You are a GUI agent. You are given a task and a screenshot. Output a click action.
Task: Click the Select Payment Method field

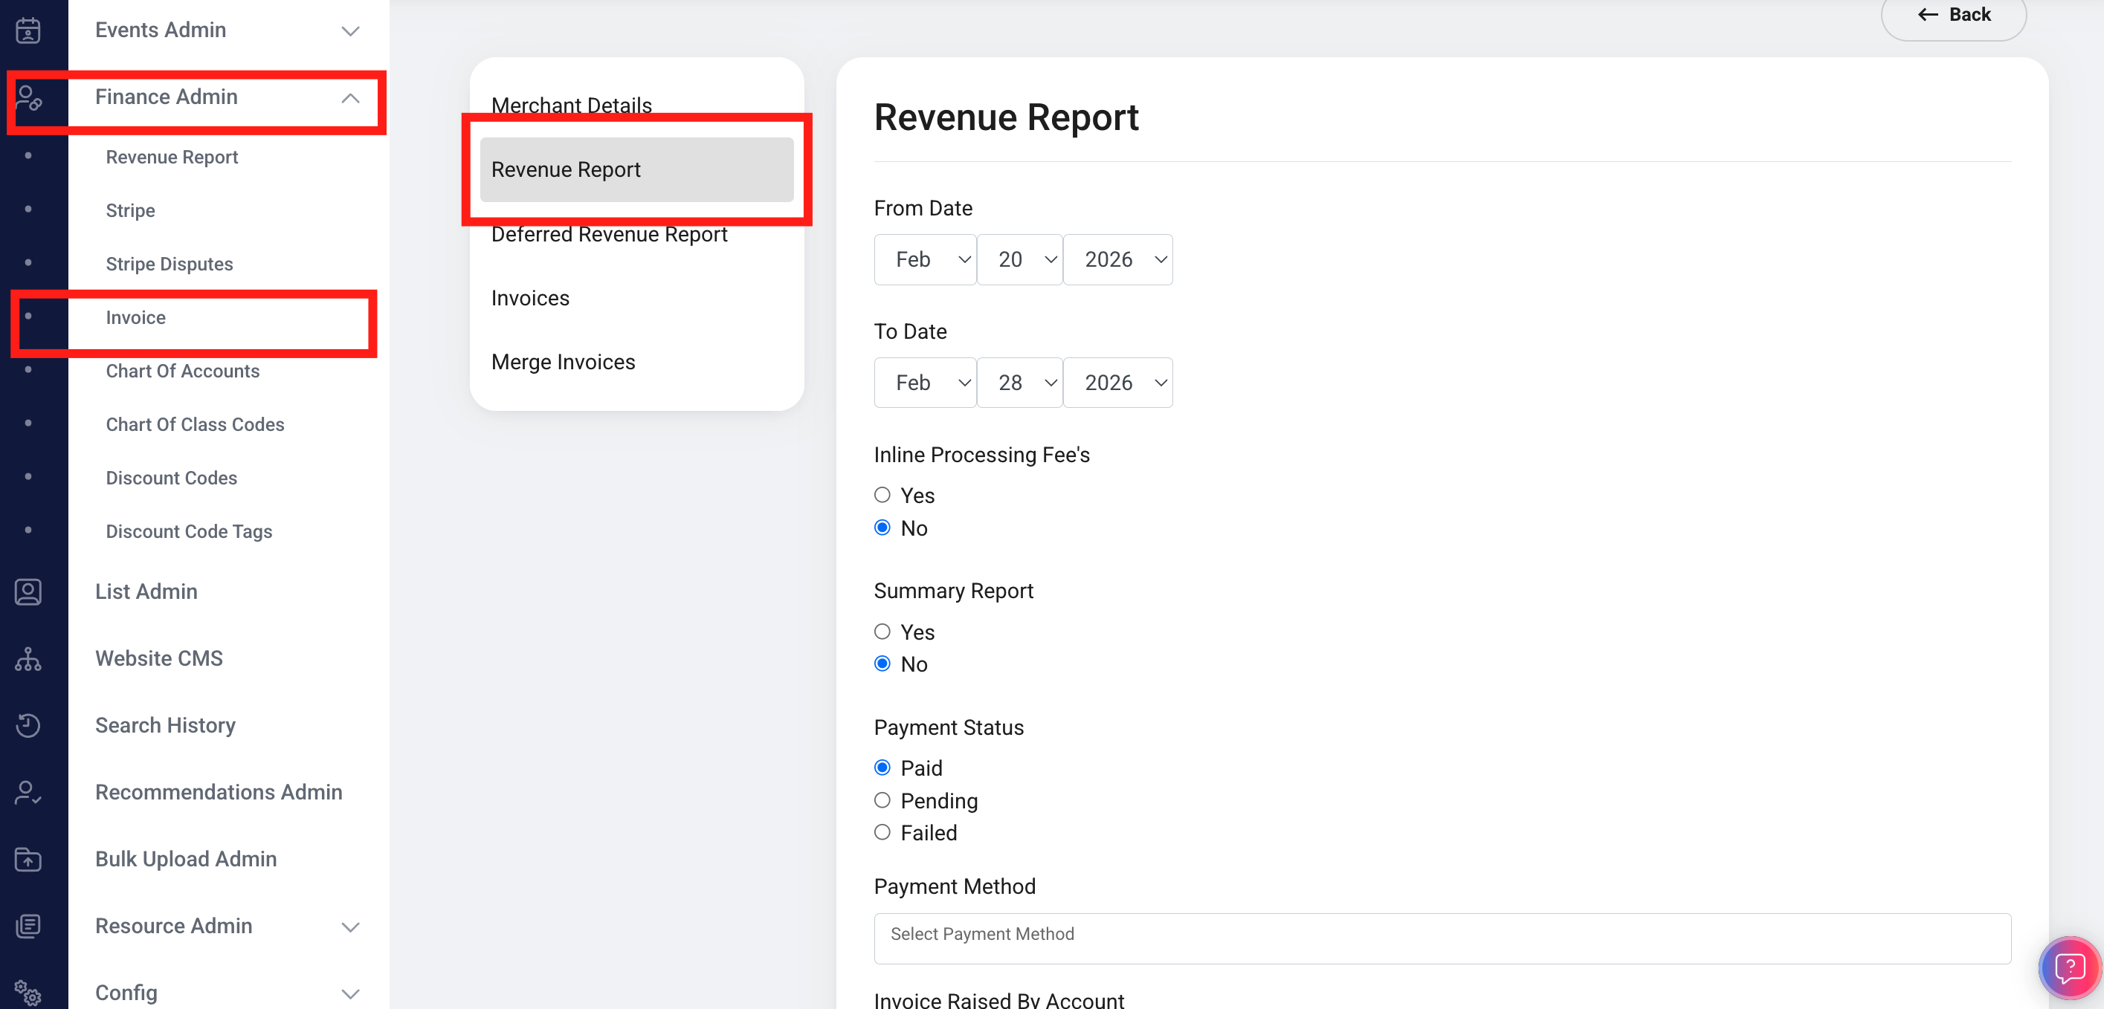1442,937
